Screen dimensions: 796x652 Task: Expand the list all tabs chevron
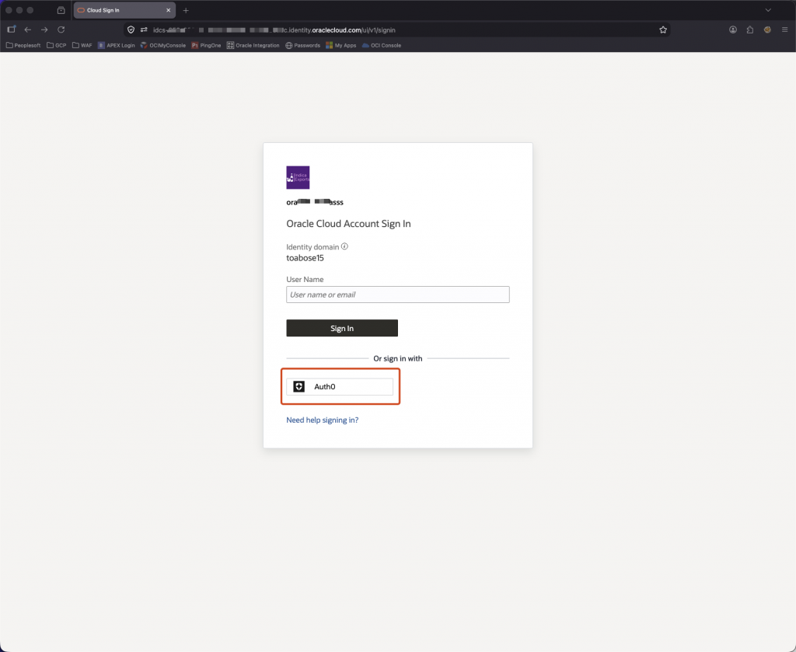[x=768, y=10]
